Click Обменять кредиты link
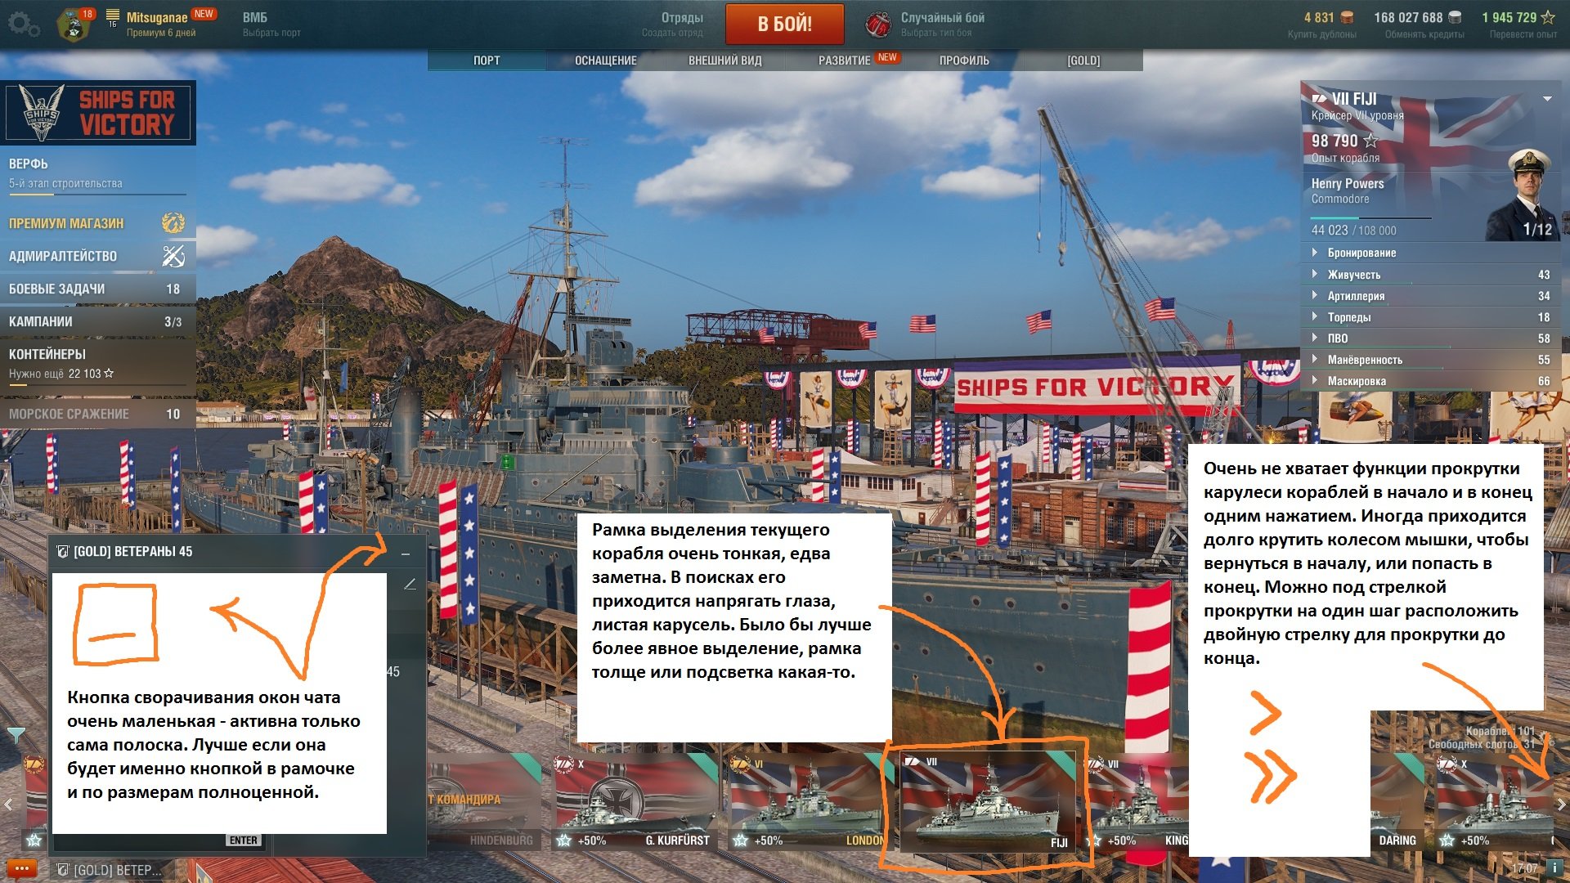This screenshot has height=883, width=1570. click(x=1424, y=34)
